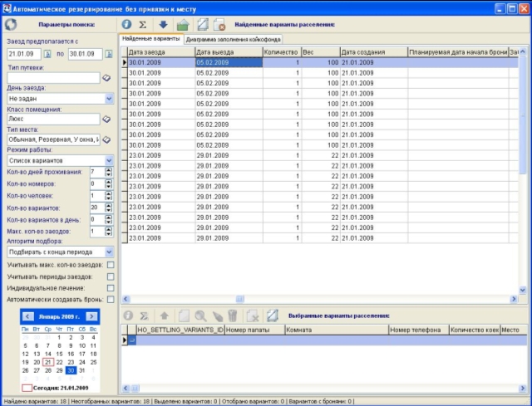532x406 pixels.
Task: Click the upper table vertical scroll down arrow
Action: pyautogui.click(x=523, y=290)
